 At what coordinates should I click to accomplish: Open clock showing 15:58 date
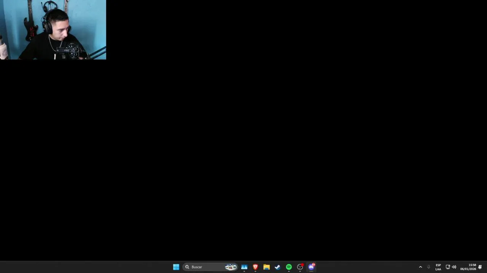click(x=468, y=267)
